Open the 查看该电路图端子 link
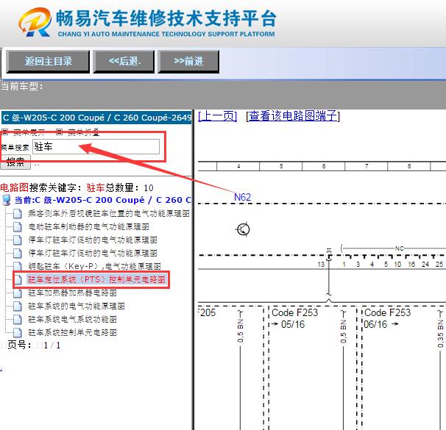 293,116
